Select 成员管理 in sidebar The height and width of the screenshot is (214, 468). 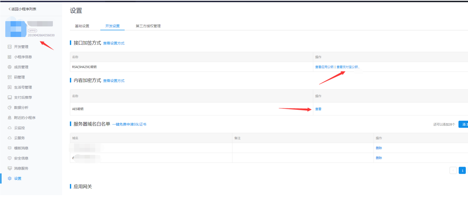tap(21, 67)
